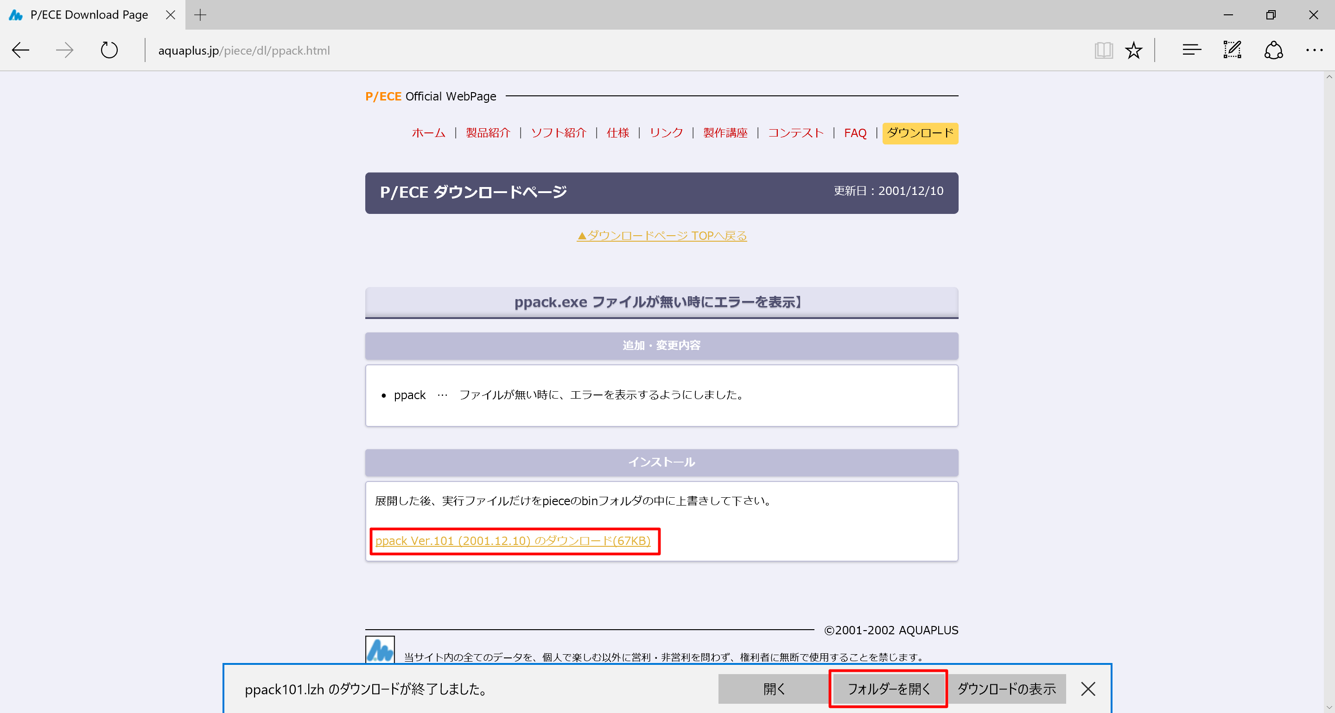Make a web note with the pen icon
The height and width of the screenshot is (713, 1335).
(1233, 50)
